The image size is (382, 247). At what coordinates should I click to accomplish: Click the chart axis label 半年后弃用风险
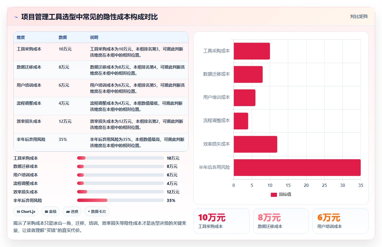pos(215,167)
